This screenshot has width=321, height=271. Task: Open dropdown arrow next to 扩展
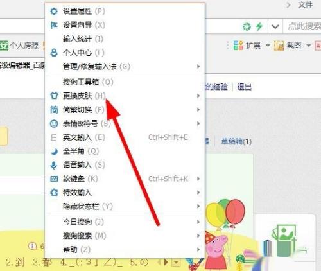pyautogui.click(x=268, y=46)
